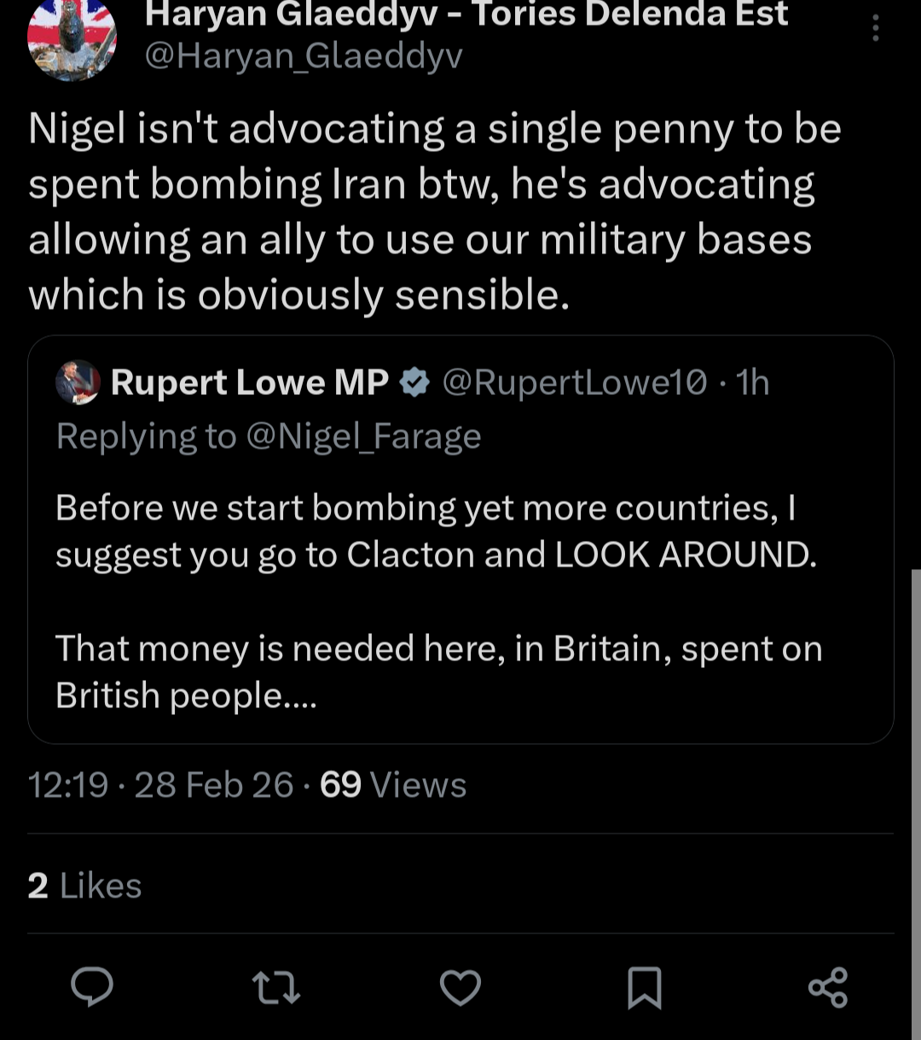Click the 12:19 · 28 Feb 26 timestamp

[x=160, y=785]
